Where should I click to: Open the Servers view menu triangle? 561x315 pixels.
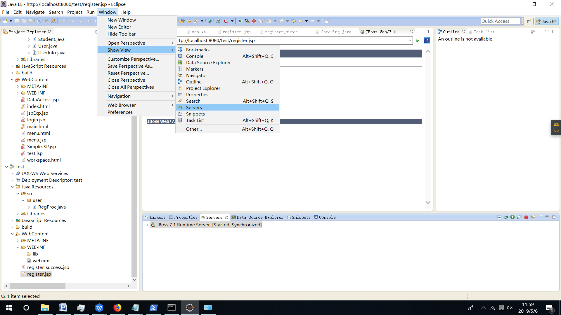[x=541, y=216]
